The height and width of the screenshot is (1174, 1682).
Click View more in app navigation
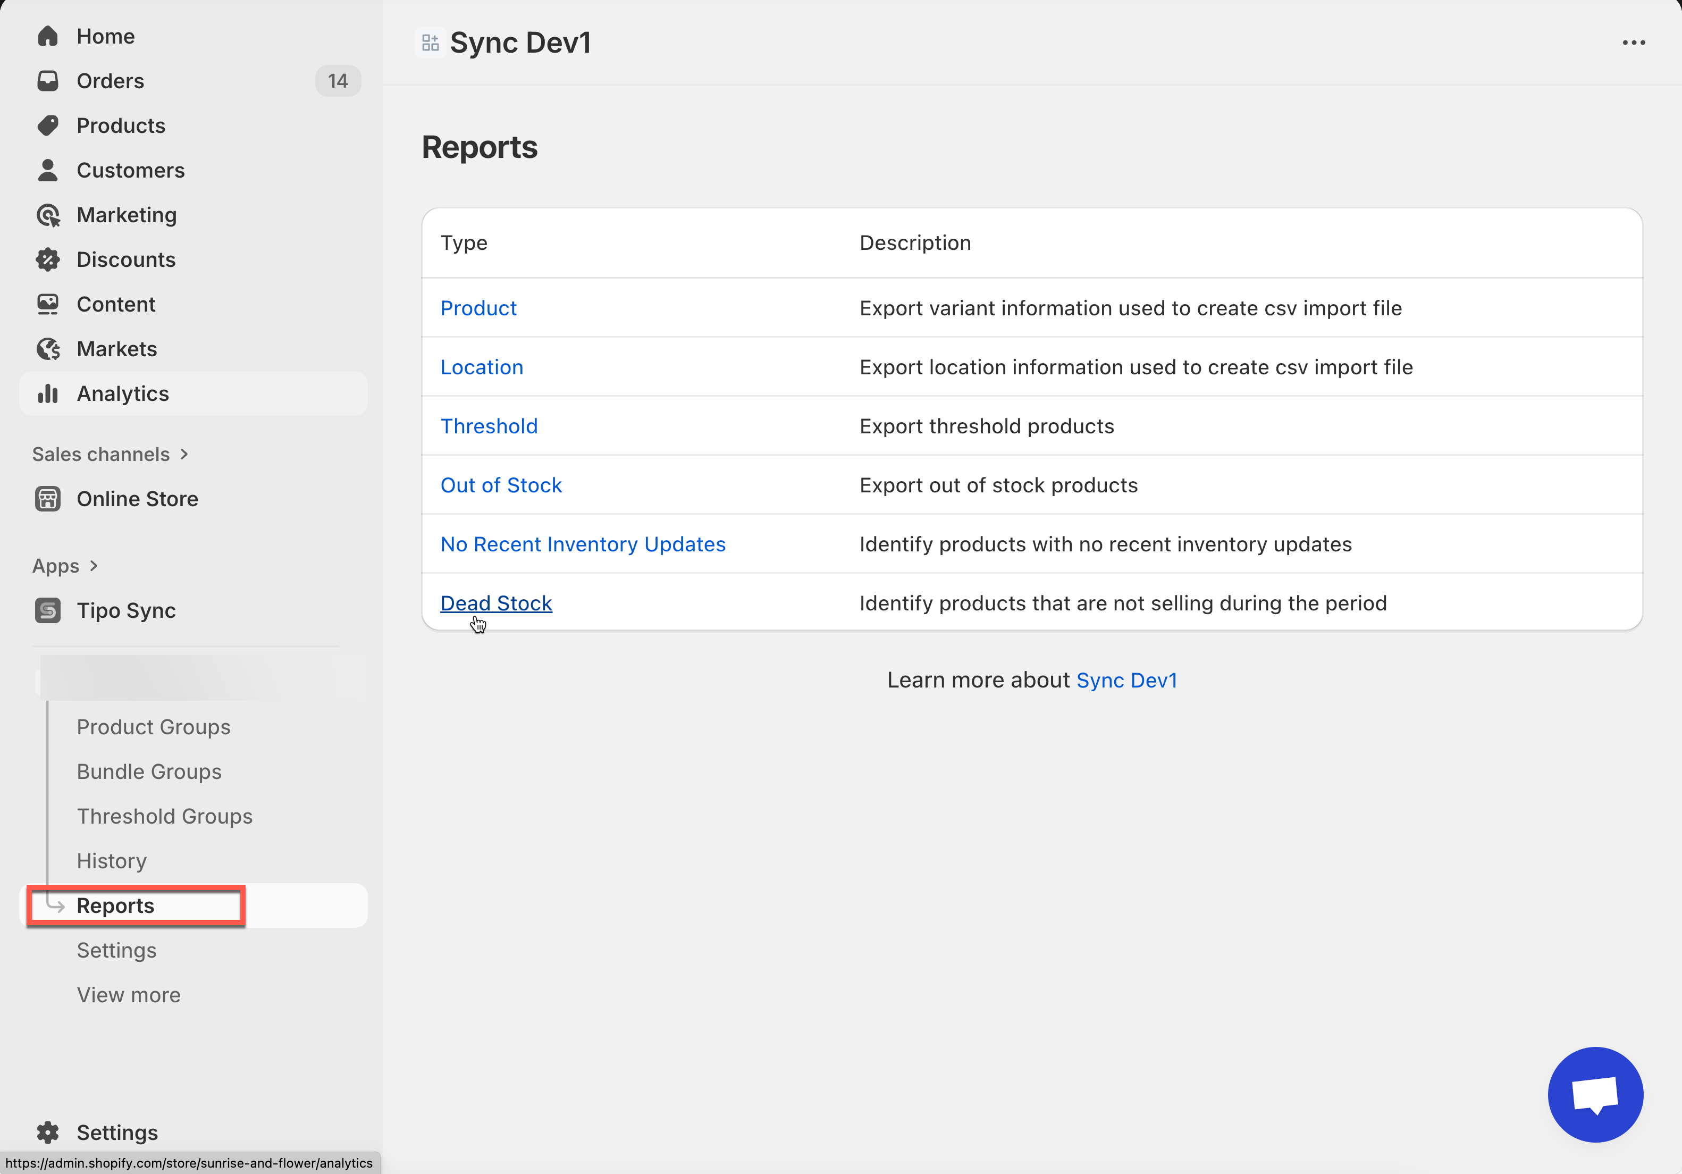point(128,995)
